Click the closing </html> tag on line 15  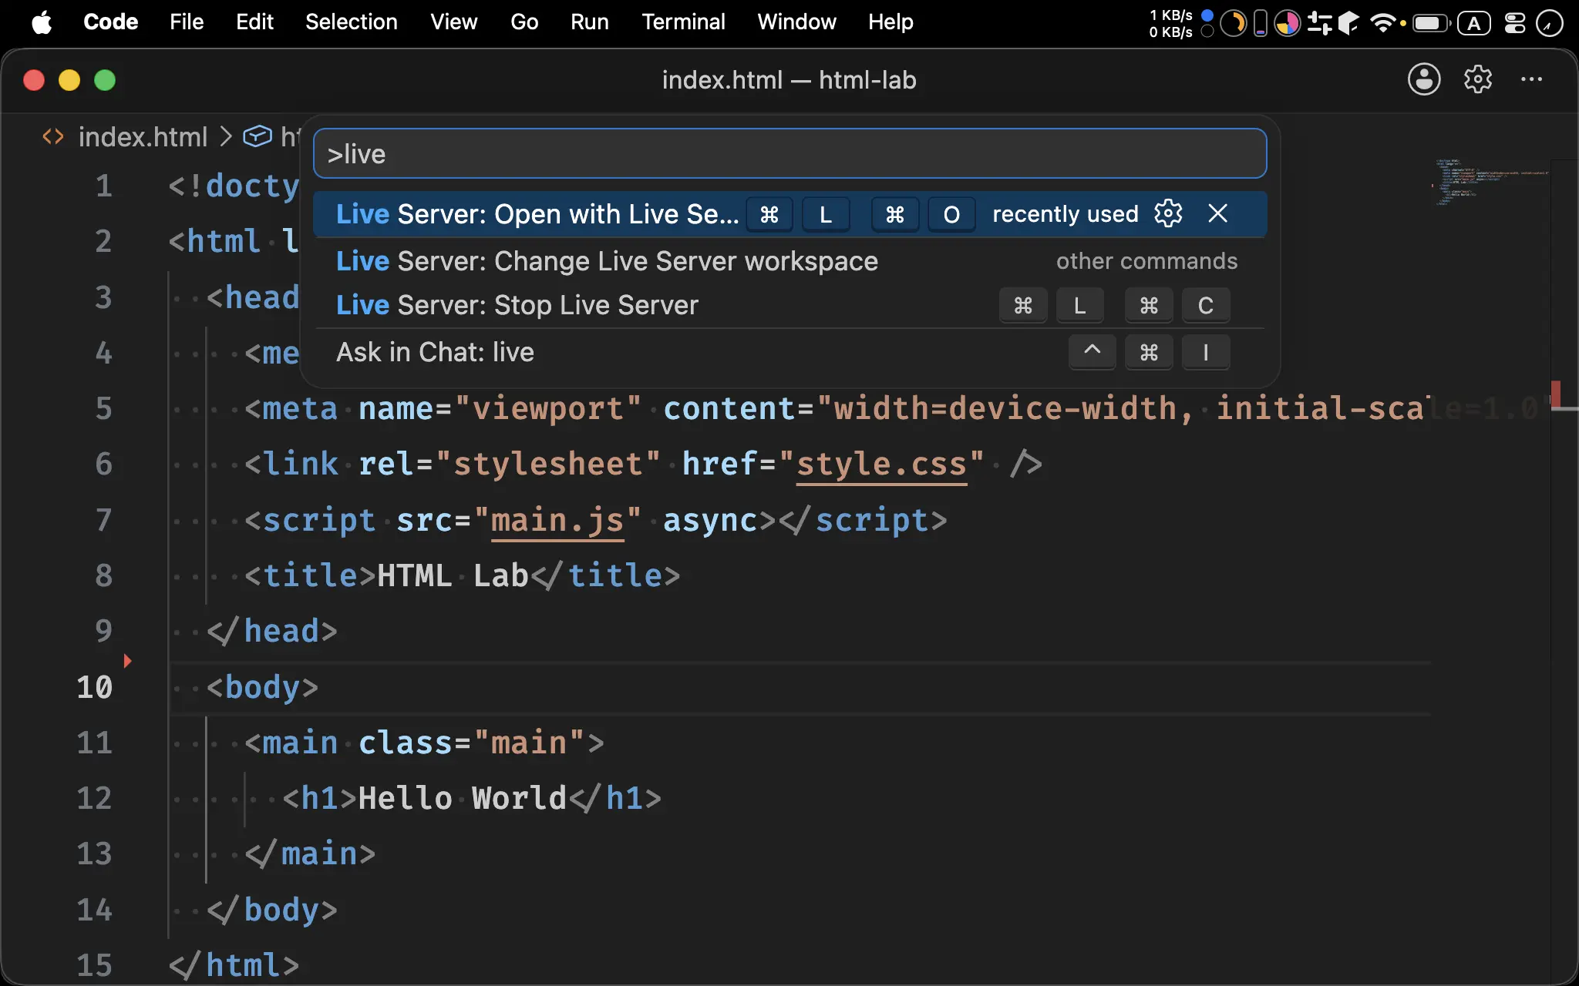click(234, 966)
